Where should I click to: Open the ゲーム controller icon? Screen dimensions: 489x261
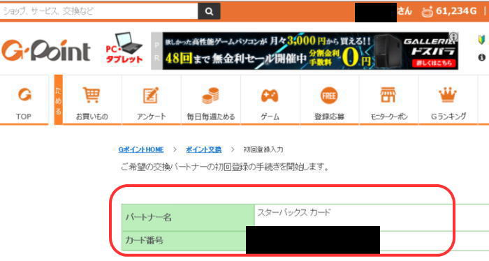coord(270,96)
